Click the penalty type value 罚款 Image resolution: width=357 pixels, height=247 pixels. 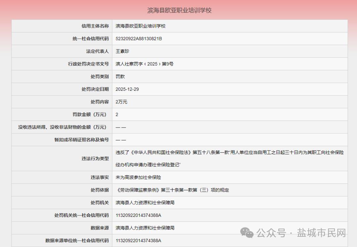coord(120,76)
